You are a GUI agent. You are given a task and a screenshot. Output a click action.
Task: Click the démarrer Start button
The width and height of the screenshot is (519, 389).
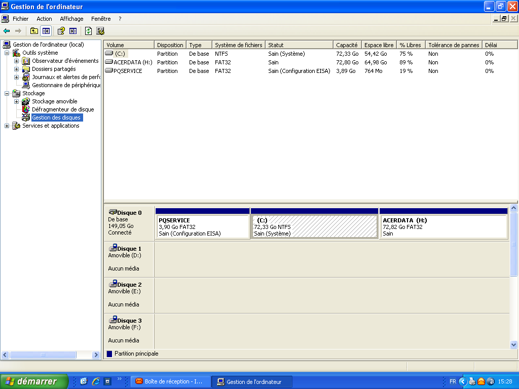click(x=34, y=381)
